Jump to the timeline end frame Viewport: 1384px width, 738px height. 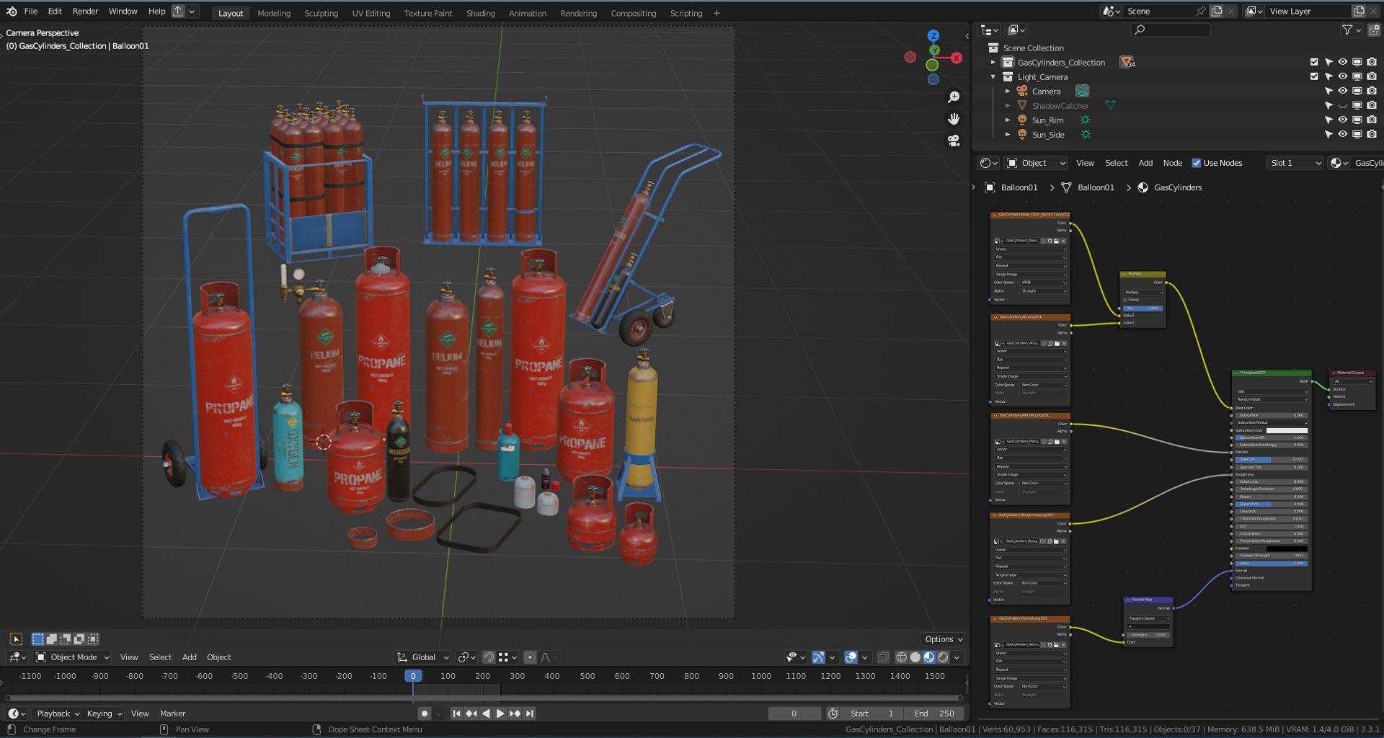click(x=530, y=713)
